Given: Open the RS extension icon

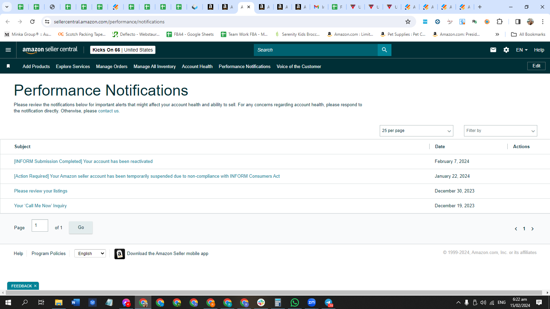Looking at the screenshot, I should click(475, 22).
